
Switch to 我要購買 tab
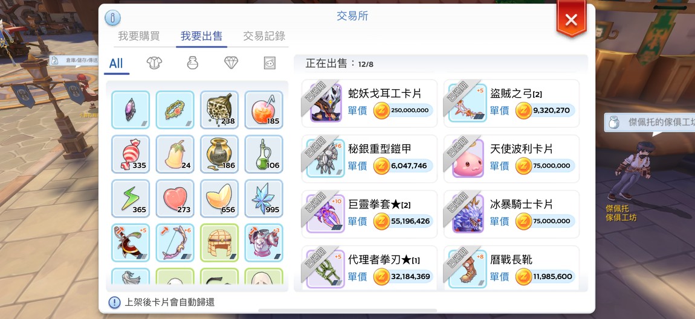point(139,36)
